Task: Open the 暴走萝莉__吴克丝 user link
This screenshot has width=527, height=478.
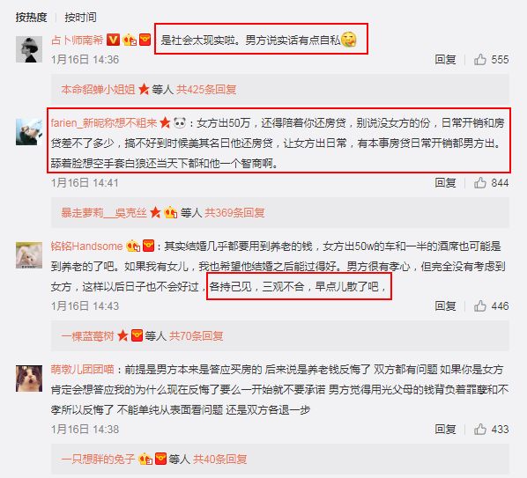Action: pos(104,212)
